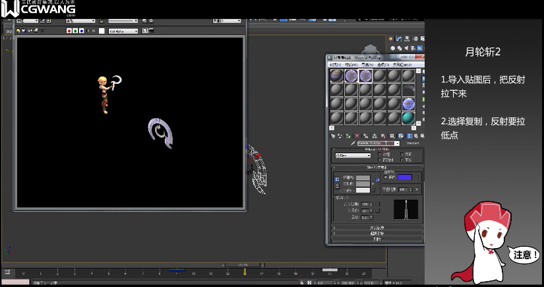Click Assign Material to Selection icon
Image resolution: width=544 pixels, height=287 pixels.
coord(348,136)
